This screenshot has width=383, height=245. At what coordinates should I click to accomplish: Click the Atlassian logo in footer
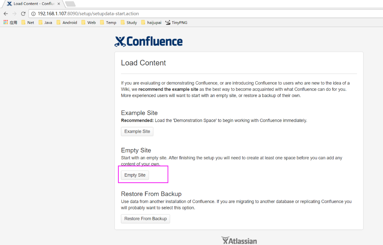click(x=239, y=241)
